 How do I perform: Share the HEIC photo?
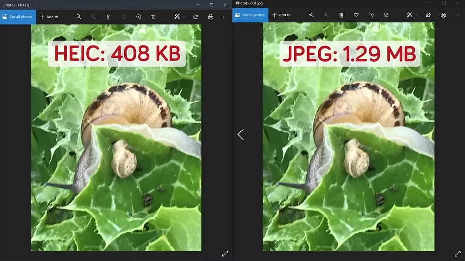(x=196, y=17)
